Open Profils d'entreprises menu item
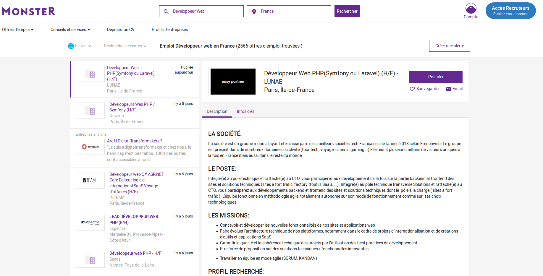The width and height of the screenshot is (543, 276). [x=170, y=30]
